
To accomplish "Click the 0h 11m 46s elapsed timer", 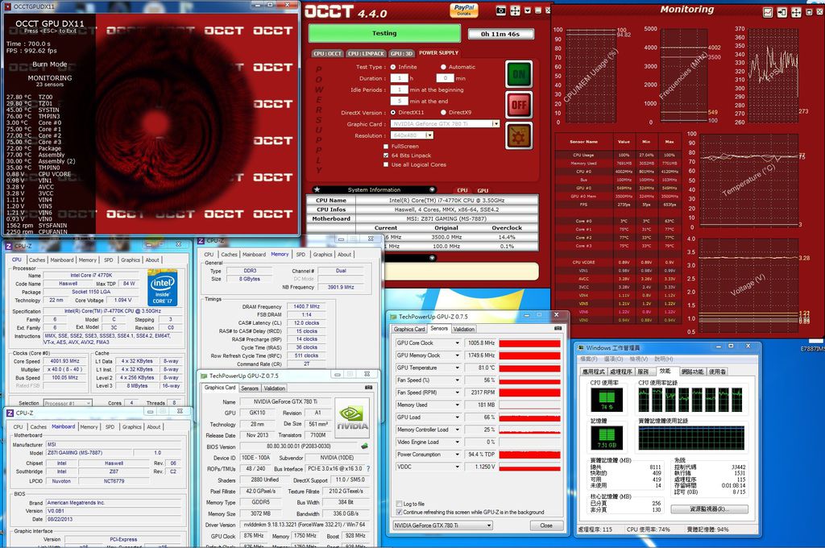I will (x=500, y=34).
